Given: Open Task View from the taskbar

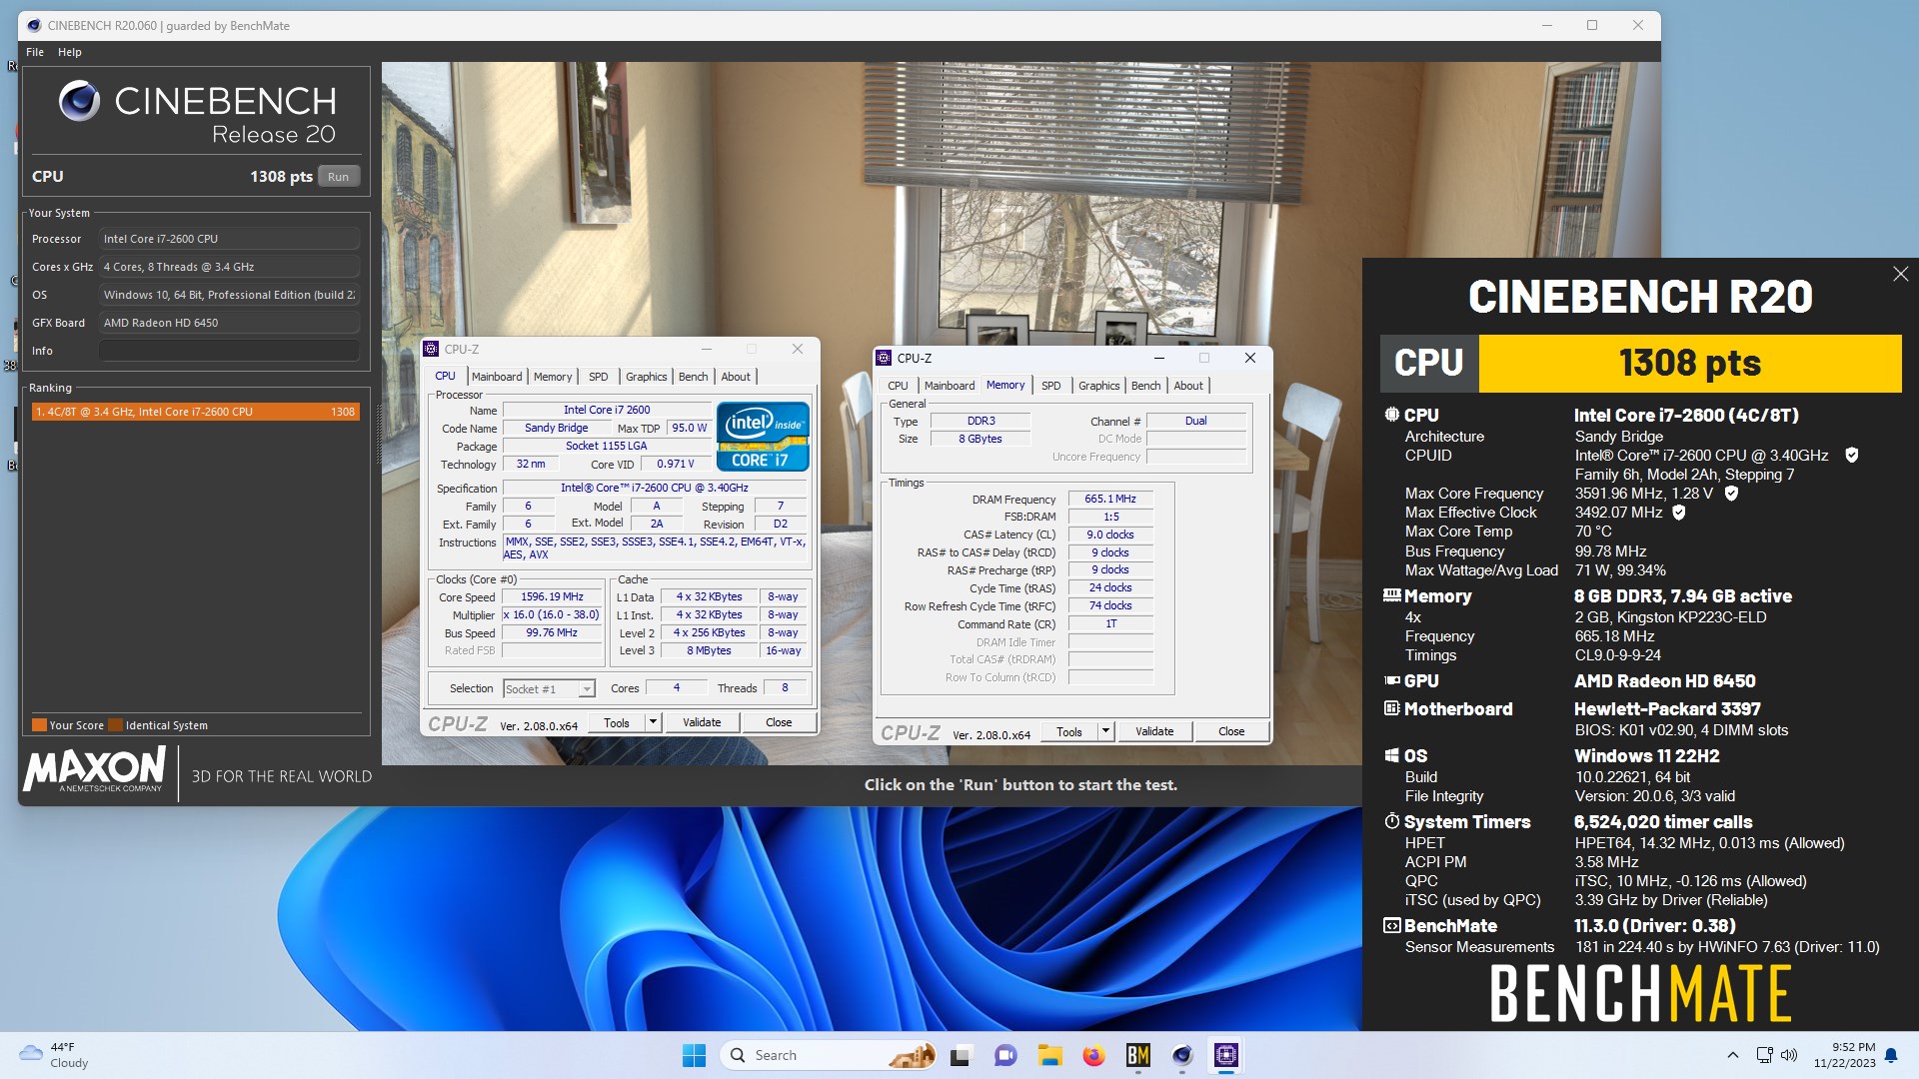Looking at the screenshot, I should 960,1055.
